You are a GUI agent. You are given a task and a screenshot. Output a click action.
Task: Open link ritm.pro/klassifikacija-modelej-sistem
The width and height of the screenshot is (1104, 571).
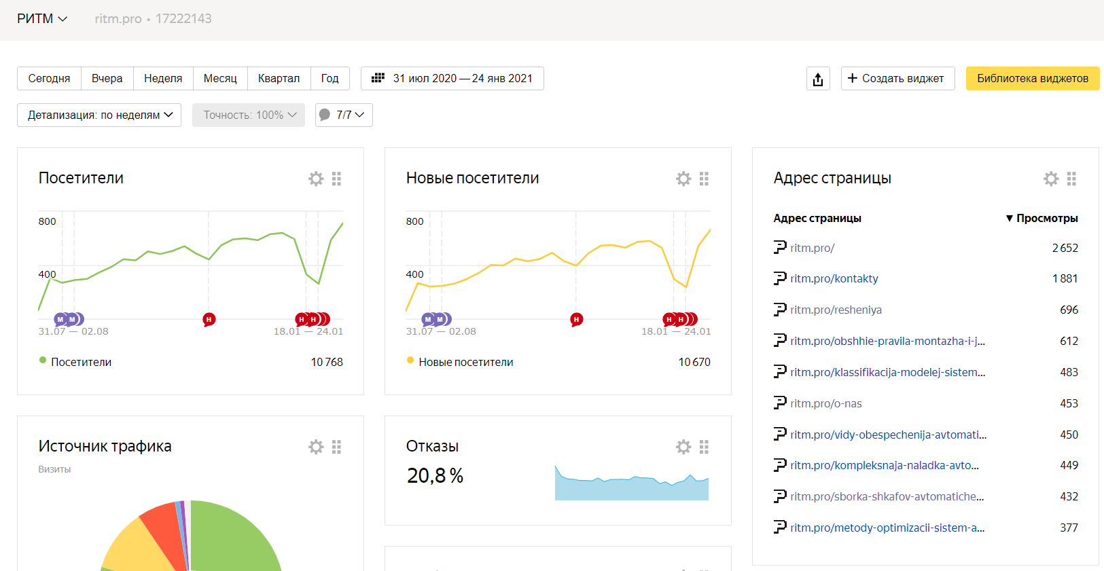(888, 372)
